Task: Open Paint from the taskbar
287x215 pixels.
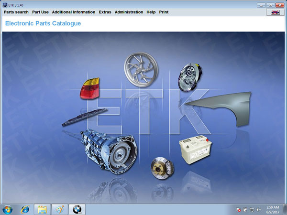Action: coord(59,210)
